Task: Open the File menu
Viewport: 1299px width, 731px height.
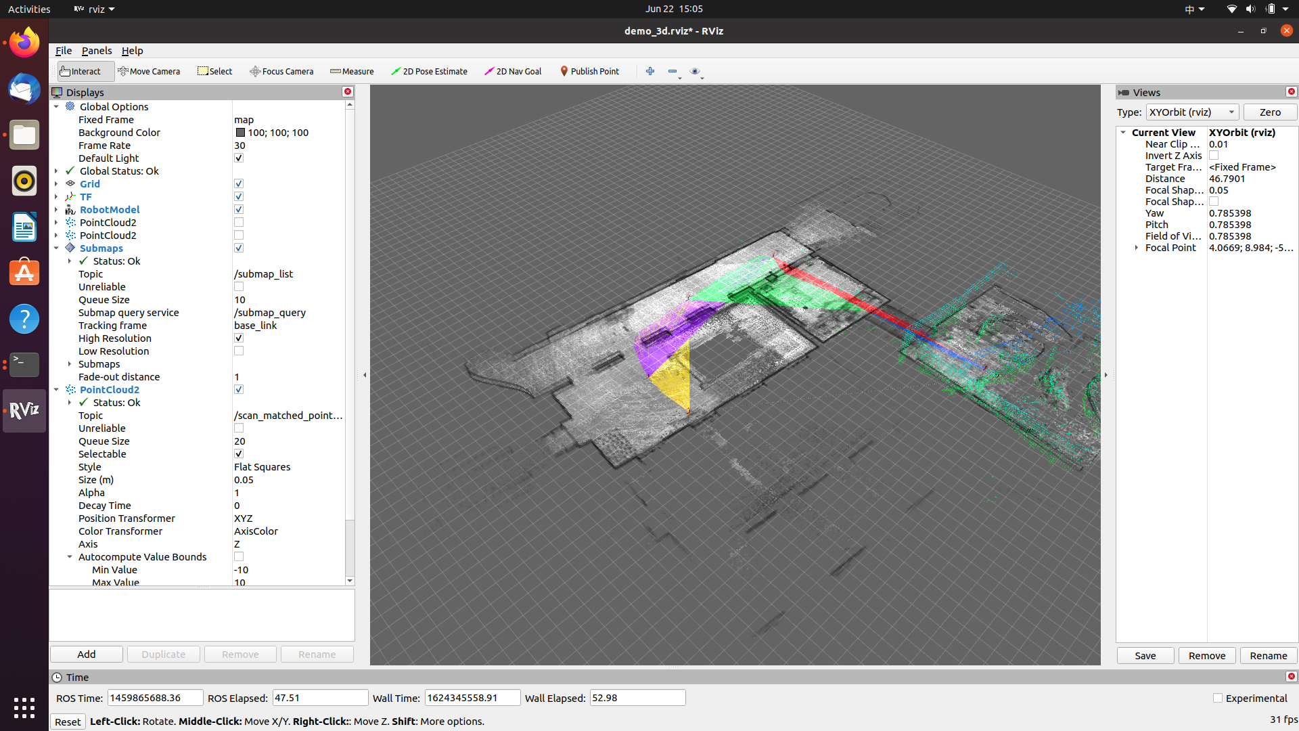Action: click(x=64, y=51)
